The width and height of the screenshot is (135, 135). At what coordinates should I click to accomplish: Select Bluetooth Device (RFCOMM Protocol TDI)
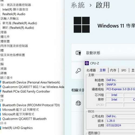click(x=31, y=105)
